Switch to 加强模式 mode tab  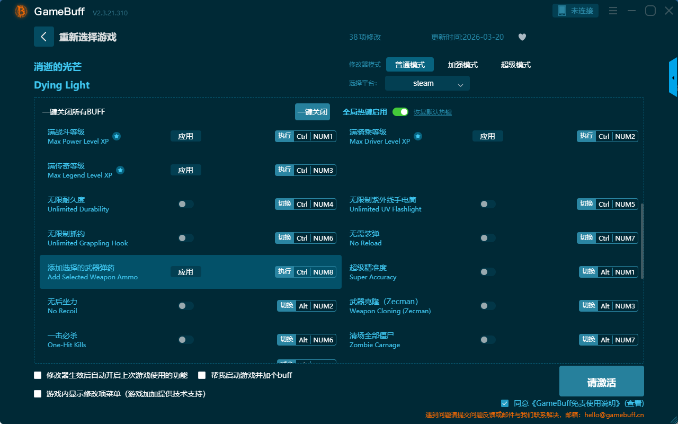coord(462,65)
